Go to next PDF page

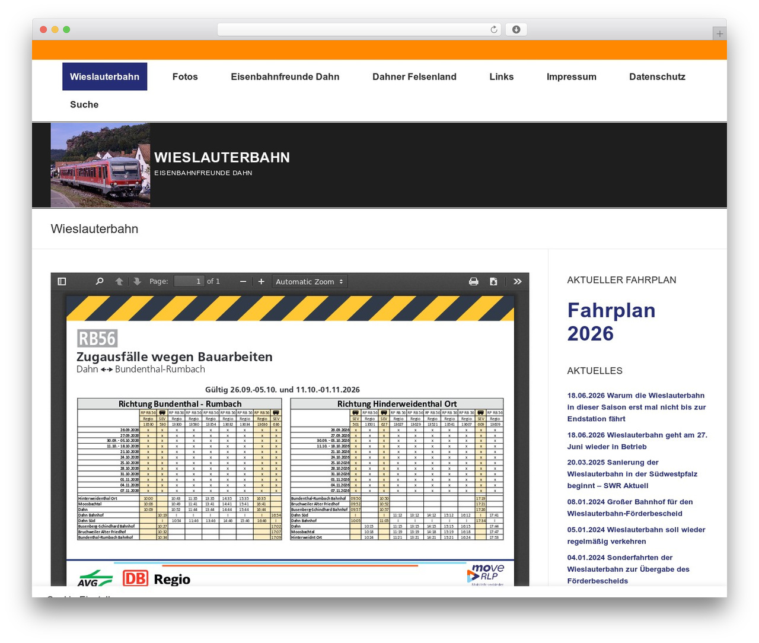[137, 281]
